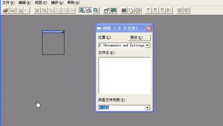Expand the C:\Documents and Settings location dropdown

pyautogui.click(x=147, y=45)
